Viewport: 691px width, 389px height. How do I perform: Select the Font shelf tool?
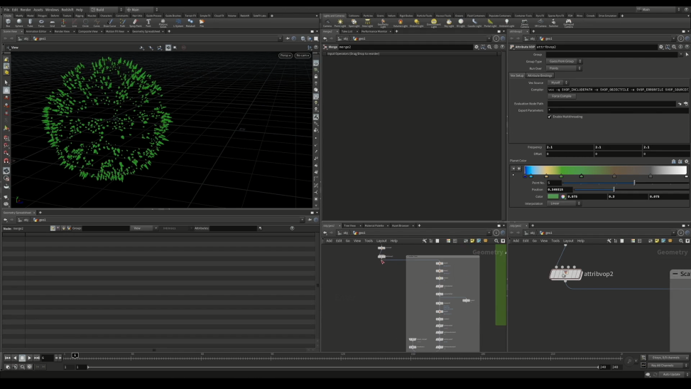pyautogui.click(x=148, y=23)
